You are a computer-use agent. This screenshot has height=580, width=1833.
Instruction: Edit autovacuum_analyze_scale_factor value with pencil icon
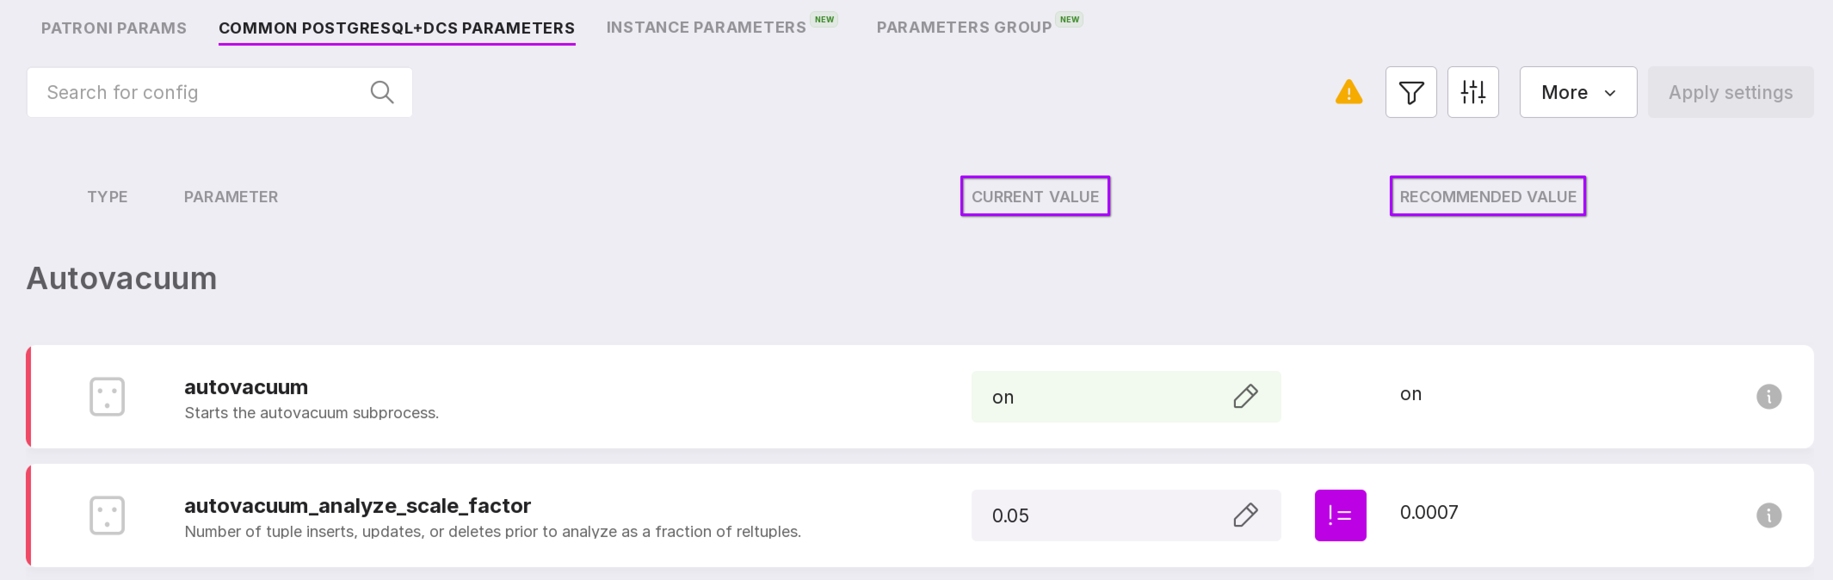(1244, 515)
